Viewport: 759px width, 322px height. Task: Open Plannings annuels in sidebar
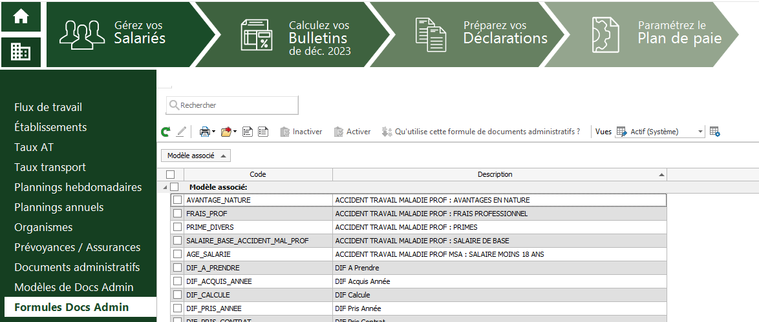coord(59,207)
